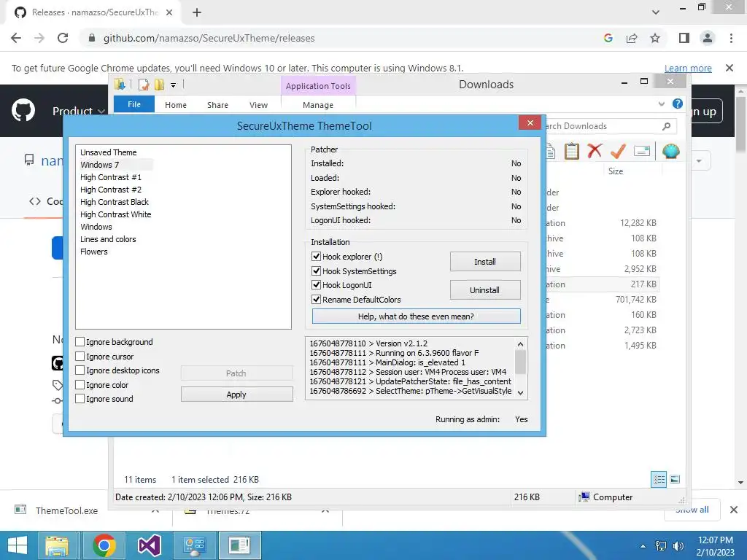This screenshot has width=747, height=560.
Task: Uncheck Hook LogonUI checkbox
Action: click(x=317, y=285)
